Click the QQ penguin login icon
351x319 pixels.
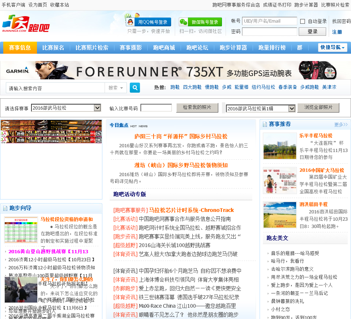[x=130, y=22]
